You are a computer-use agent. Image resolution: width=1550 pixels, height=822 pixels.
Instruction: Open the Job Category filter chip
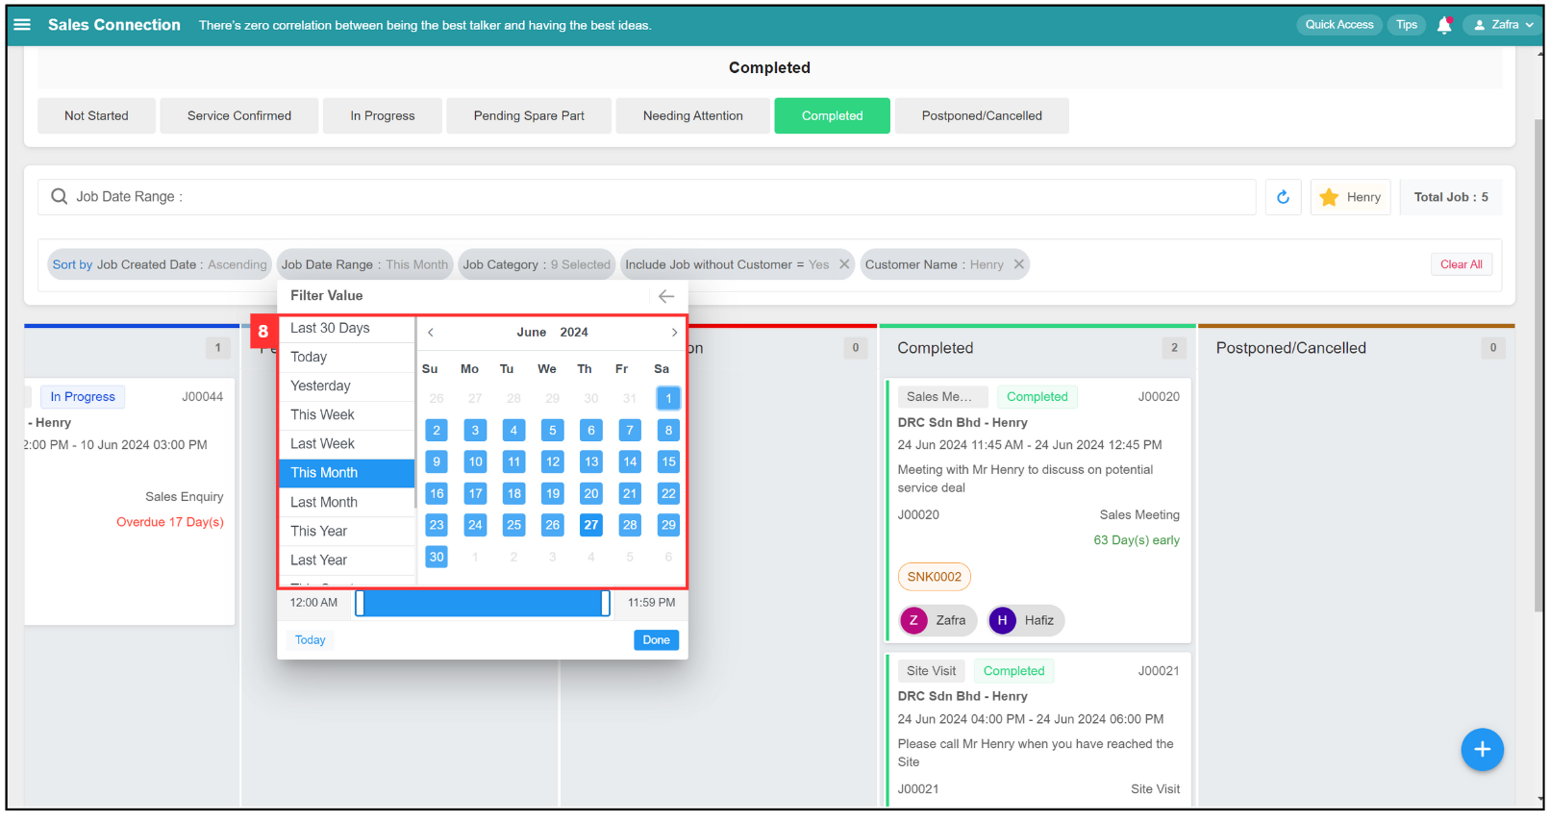point(537,264)
